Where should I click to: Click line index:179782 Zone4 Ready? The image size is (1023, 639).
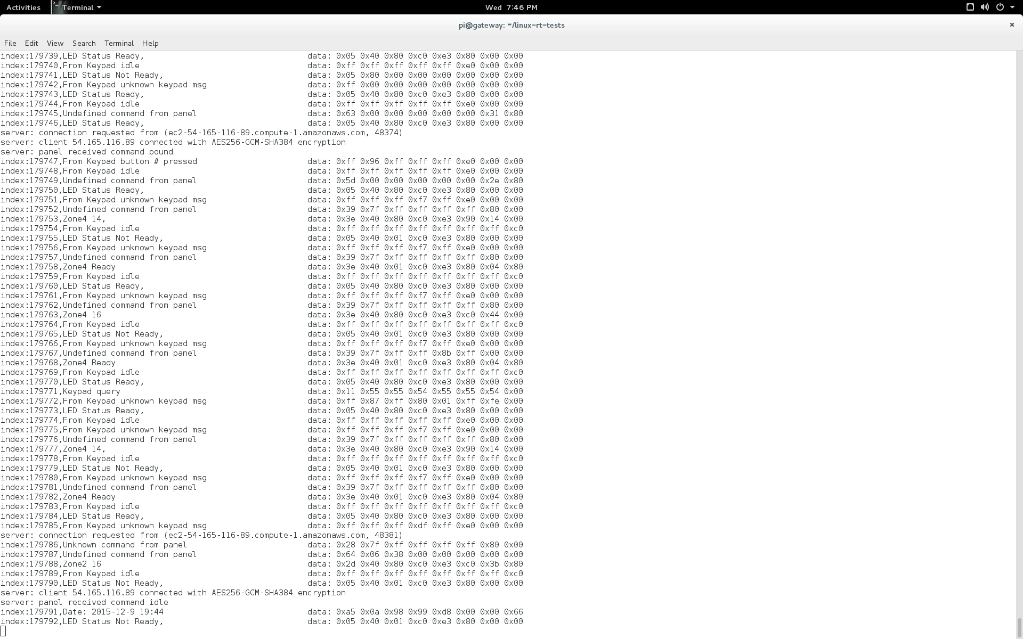click(x=262, y=497)
